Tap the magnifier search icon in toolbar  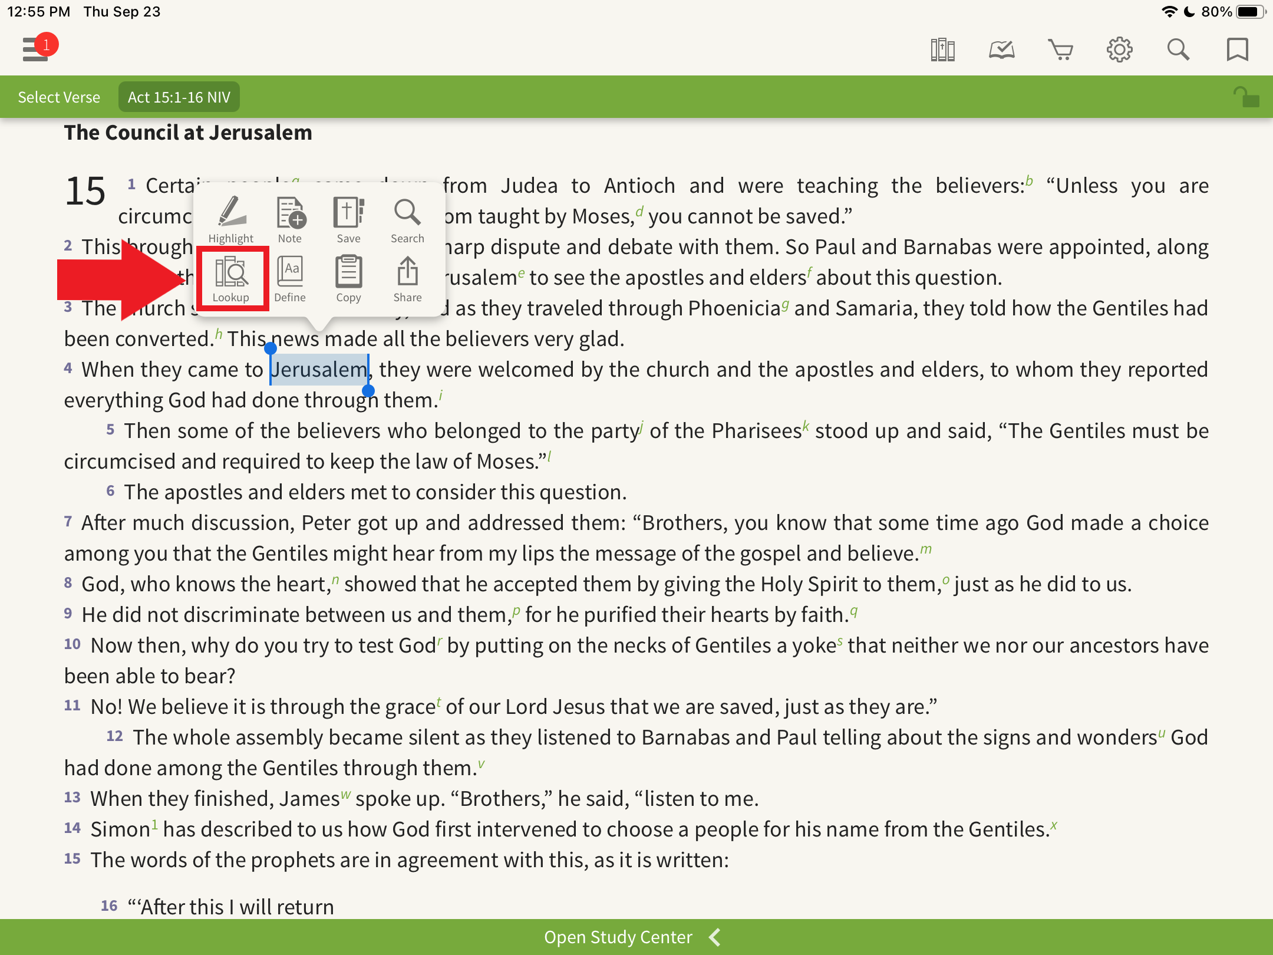click(1178, 50)
